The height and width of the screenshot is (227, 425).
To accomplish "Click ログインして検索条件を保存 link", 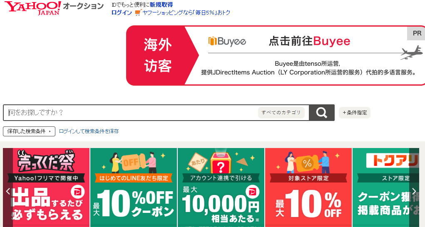I will click(x=89, y=131).
